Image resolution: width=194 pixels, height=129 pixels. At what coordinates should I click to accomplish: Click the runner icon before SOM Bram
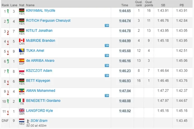tap(28, 121)
